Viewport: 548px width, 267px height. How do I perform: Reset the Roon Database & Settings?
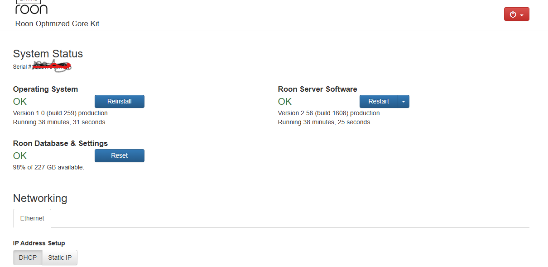(119, 155)
